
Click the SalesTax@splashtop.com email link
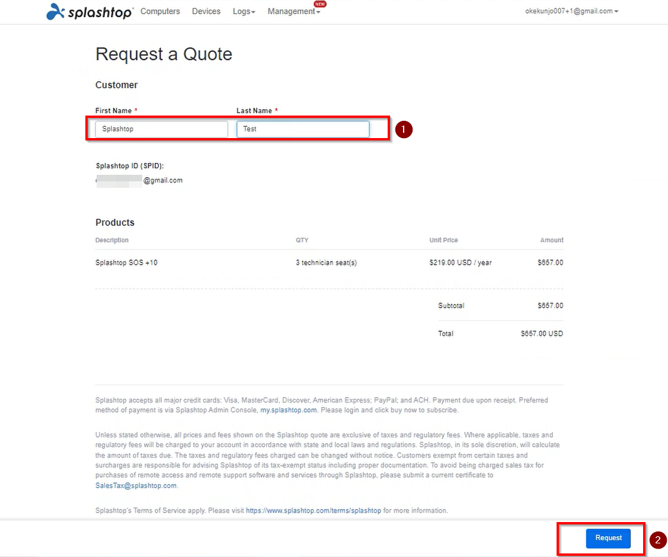coord(136,485)
